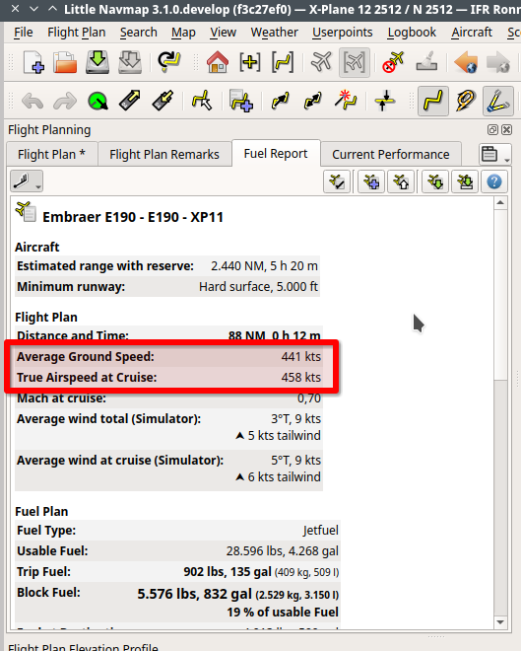Open the File menu
This screenshot has width=521, height=651.
coord(24,33)
